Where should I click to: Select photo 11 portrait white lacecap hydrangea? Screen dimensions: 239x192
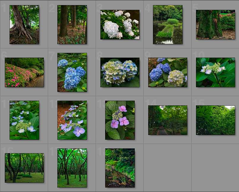click(24, 120)
